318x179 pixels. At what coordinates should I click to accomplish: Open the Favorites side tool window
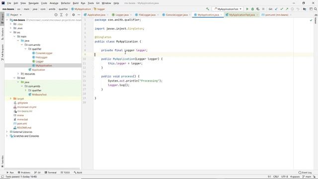click(x=2, y=162)
